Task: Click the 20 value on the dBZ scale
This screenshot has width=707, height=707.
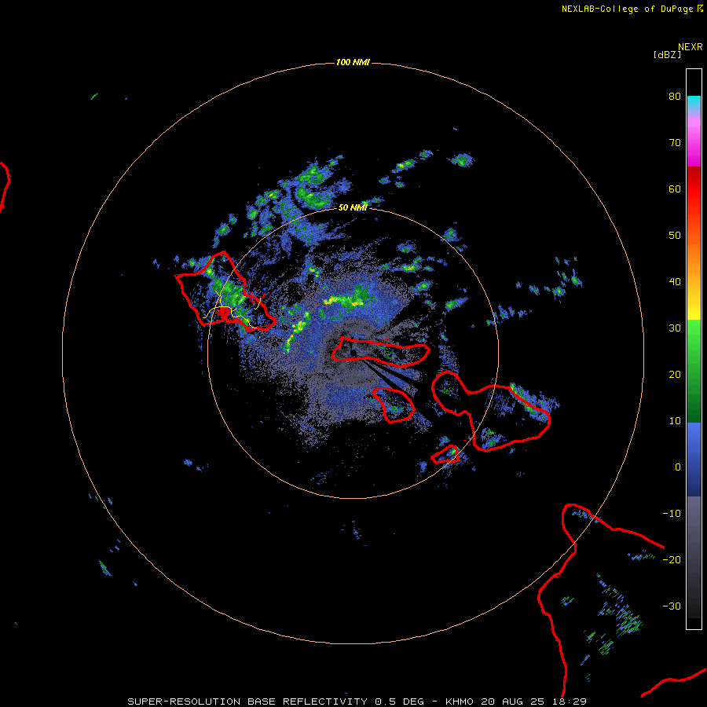Action: click(x=675, y=375)
